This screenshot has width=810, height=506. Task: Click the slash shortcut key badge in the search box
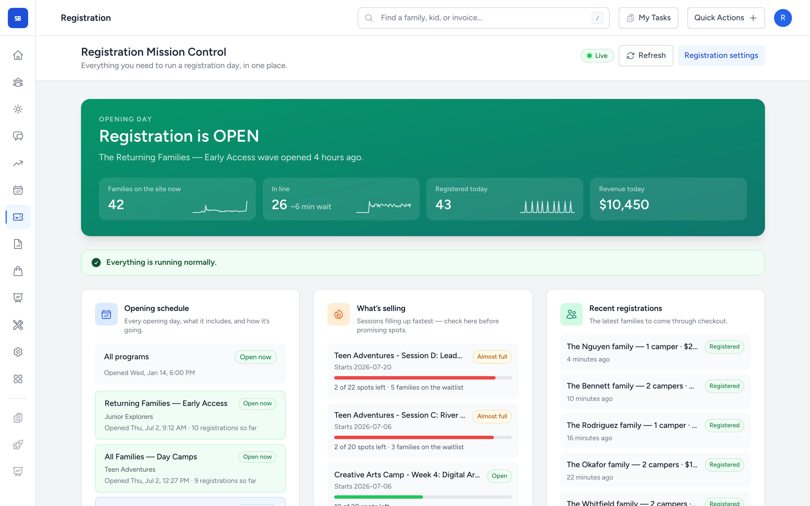[597, 18]
